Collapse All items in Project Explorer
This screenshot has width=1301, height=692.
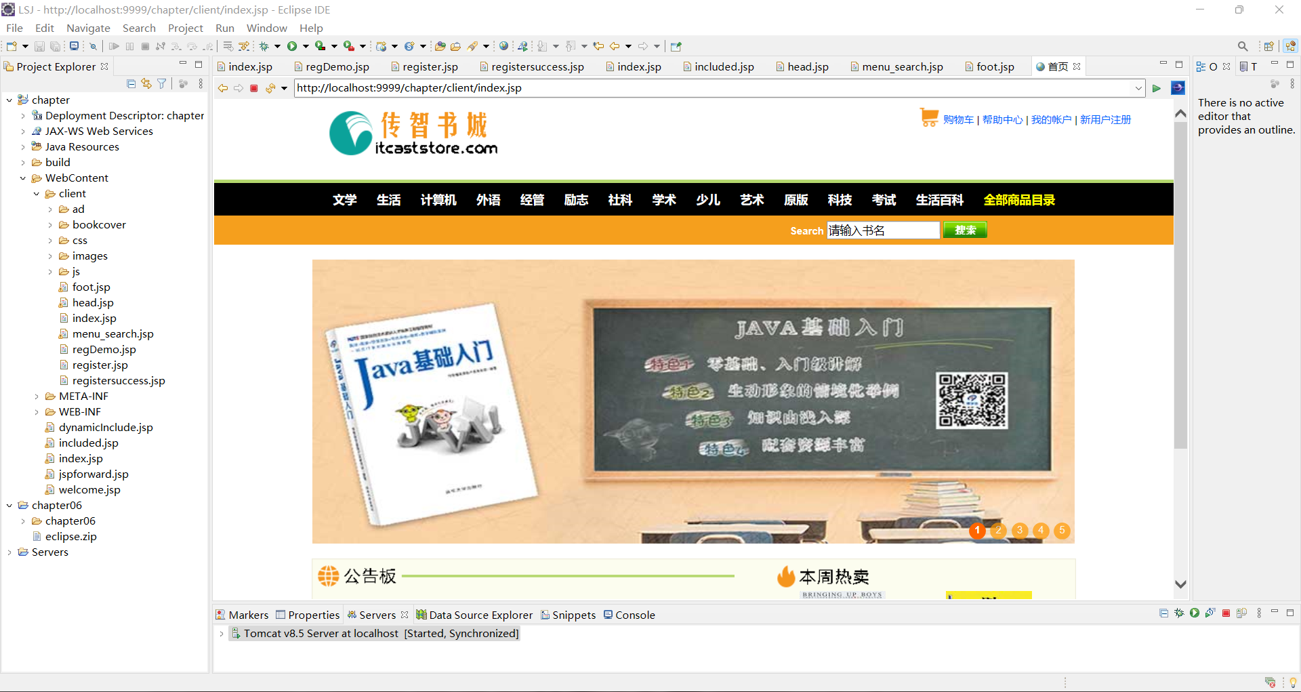point(131,83)
